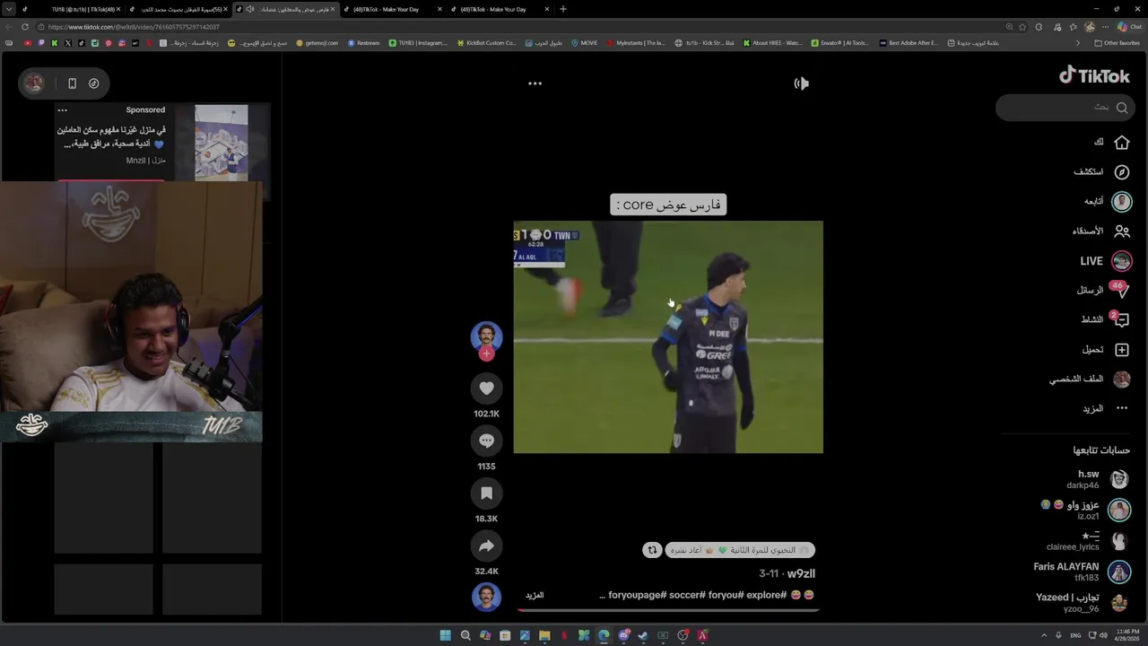
Task: Go to the For You home icon
Action: (x=1122, y=143)
